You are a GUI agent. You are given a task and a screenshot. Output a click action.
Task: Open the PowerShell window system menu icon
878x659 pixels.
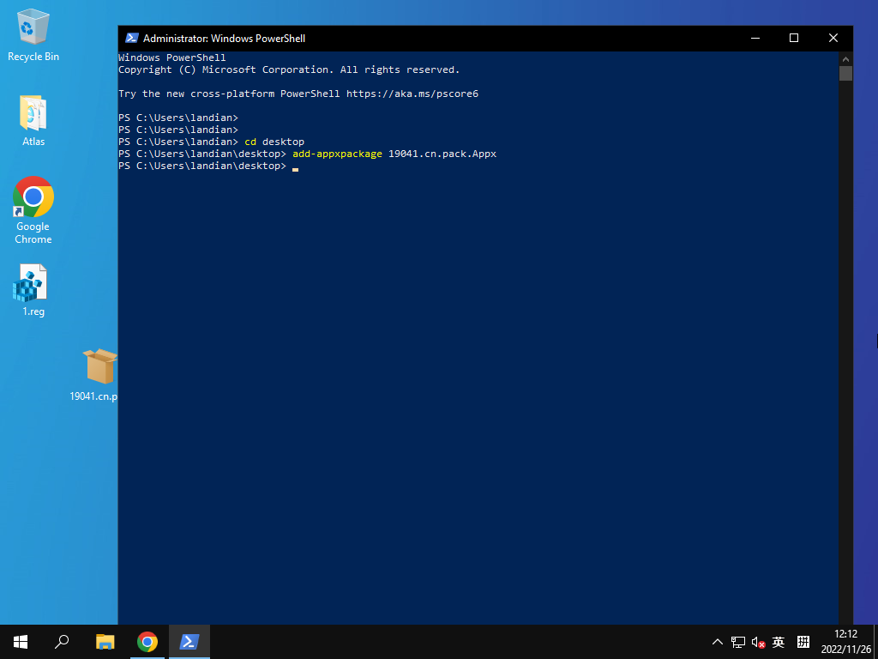pos(131,38)
